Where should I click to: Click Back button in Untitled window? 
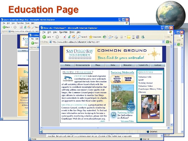35,43
